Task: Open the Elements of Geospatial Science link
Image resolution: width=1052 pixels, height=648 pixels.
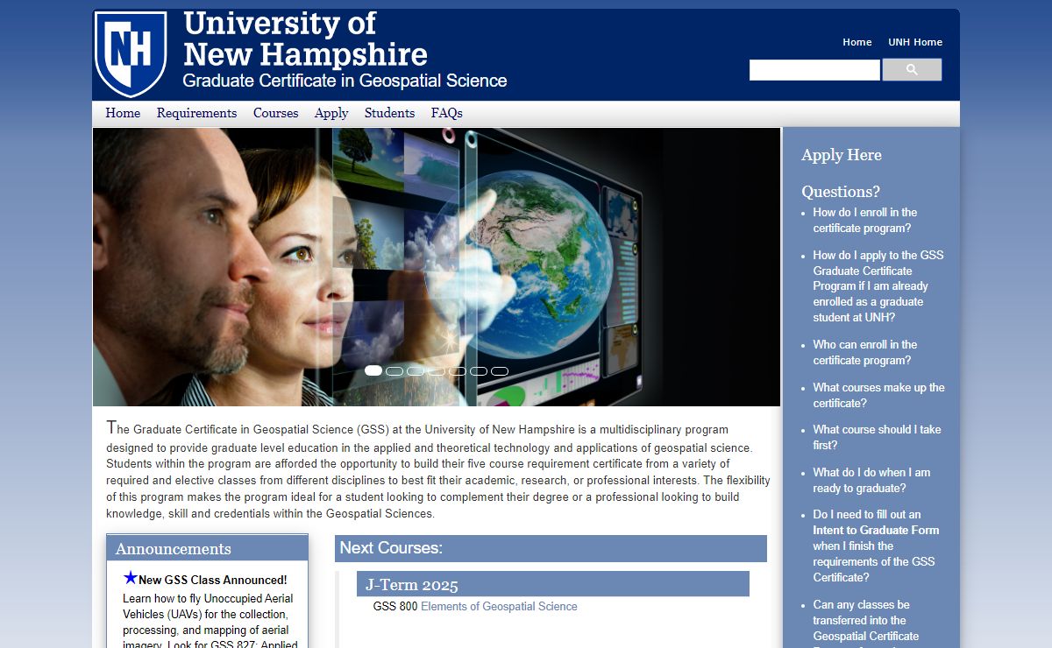Action: (499, 606)
